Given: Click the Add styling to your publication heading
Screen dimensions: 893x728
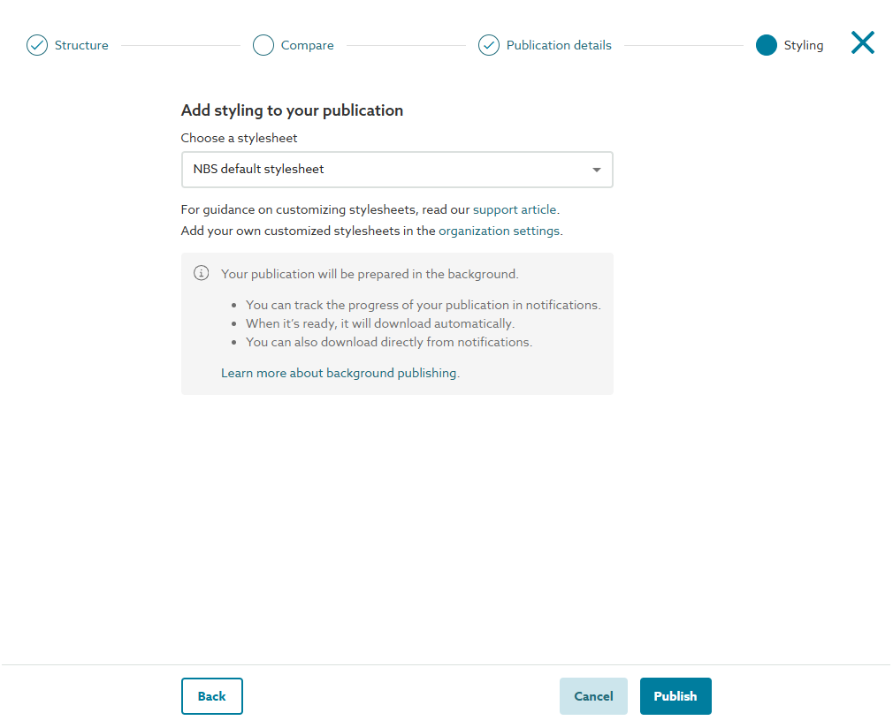Looking at the screenshot, I should point(292,110).
